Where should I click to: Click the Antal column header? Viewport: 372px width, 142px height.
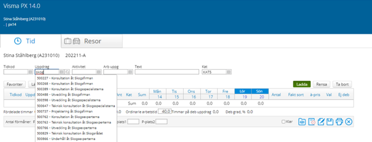coord(276,95)
